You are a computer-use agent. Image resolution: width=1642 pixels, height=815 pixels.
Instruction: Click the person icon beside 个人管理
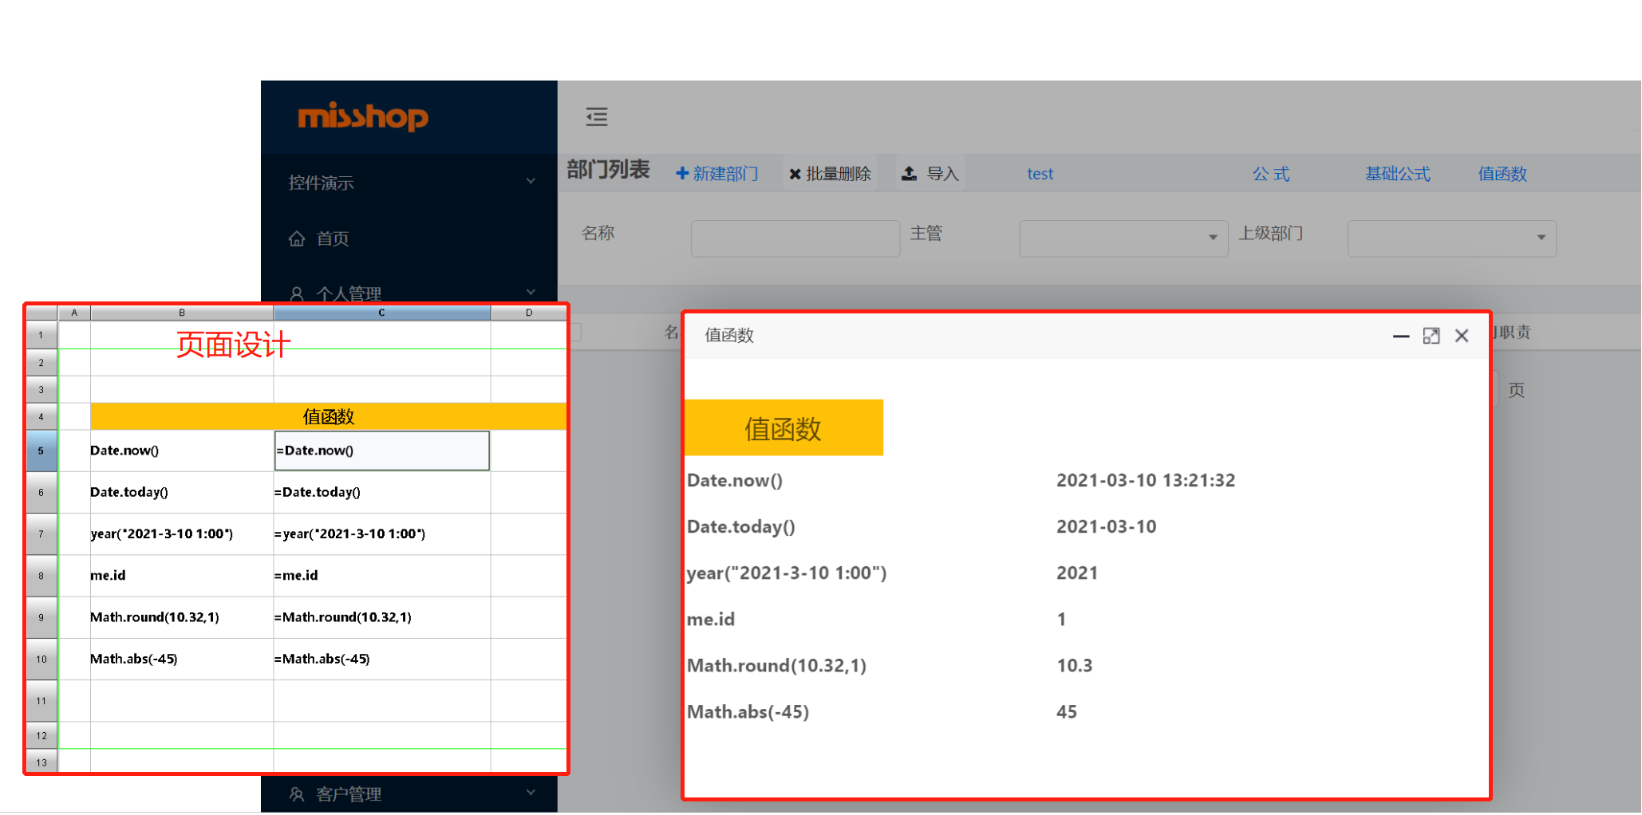pyautogui.click(x=297, y=293)
